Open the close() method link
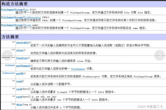 (x=20, y=50)
